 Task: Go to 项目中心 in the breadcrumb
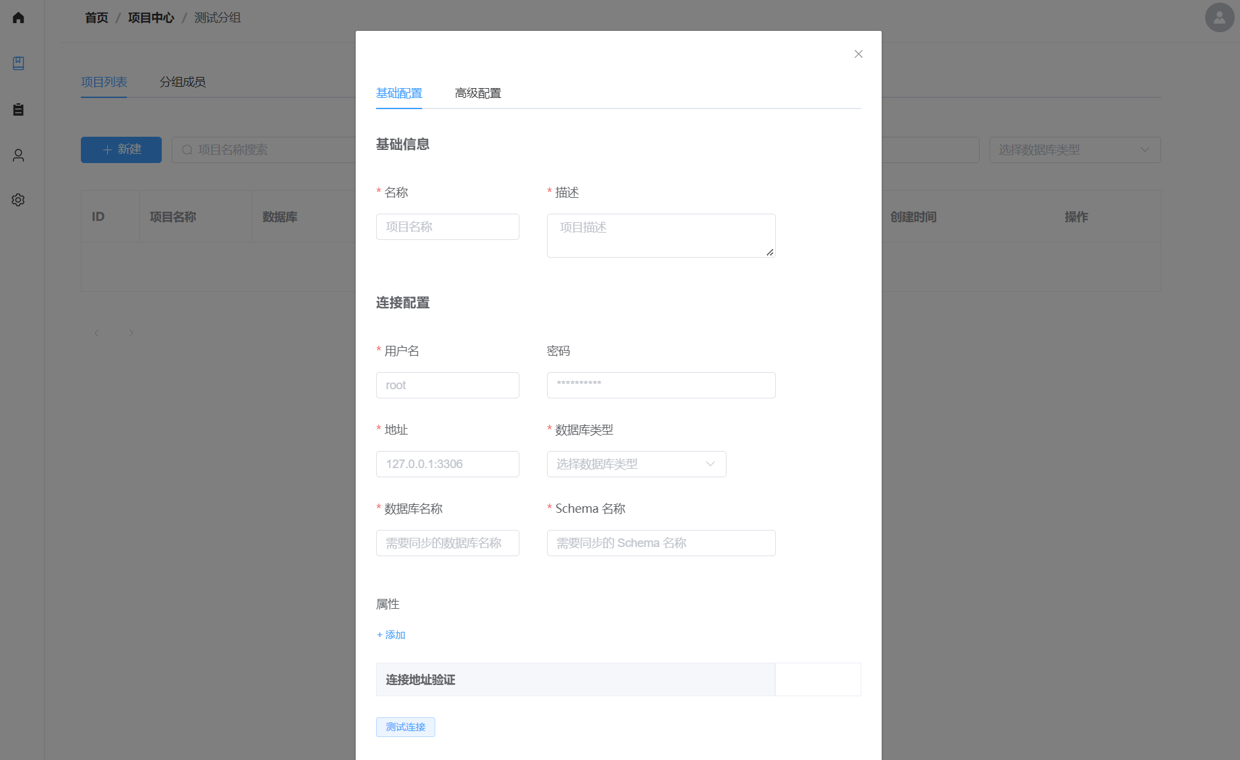[x=151, y=18]
